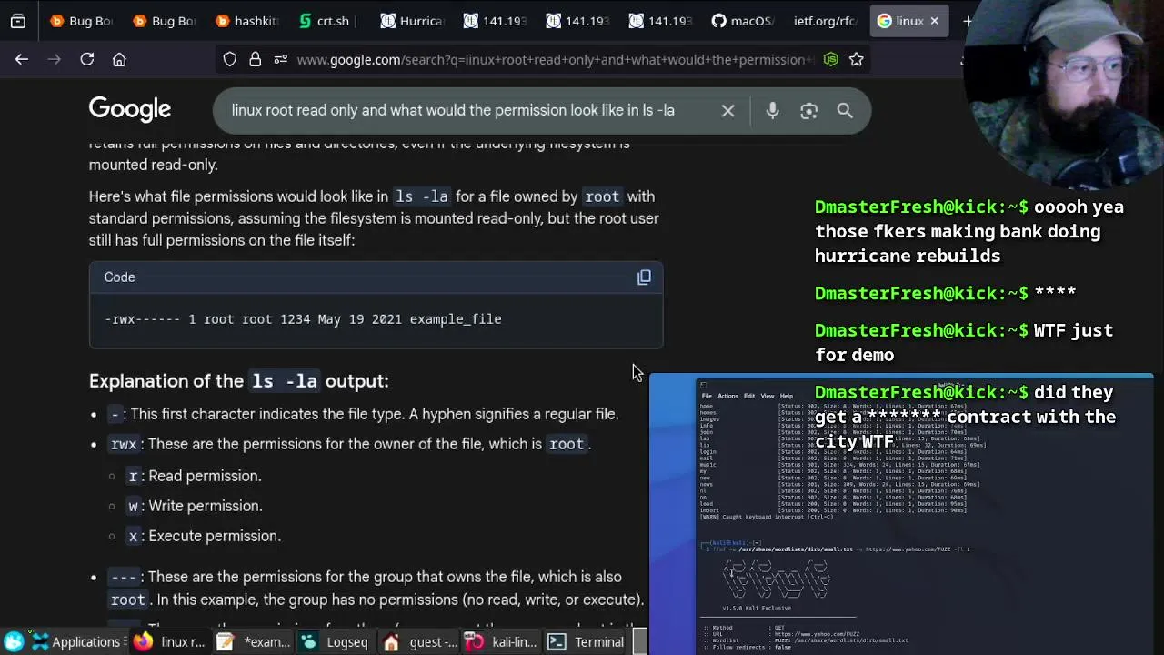
Task: Open File menu in terminal window
Action: (707, 396)
